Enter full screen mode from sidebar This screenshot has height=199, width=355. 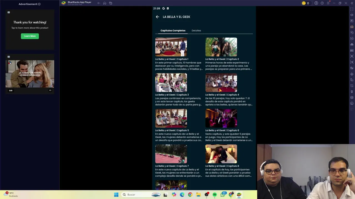(352, 9)
